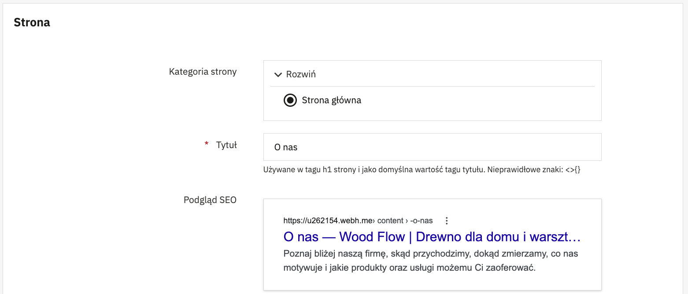This screenshot has width=688, height=294.
Task: Click the Kategoria strony label
Action: 203,72
